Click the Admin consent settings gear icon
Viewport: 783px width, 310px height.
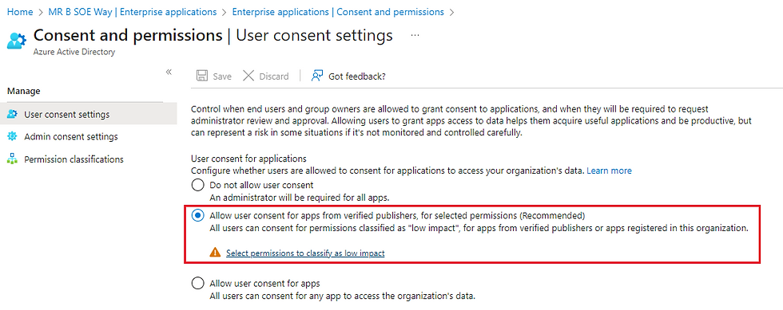(13, 136)
